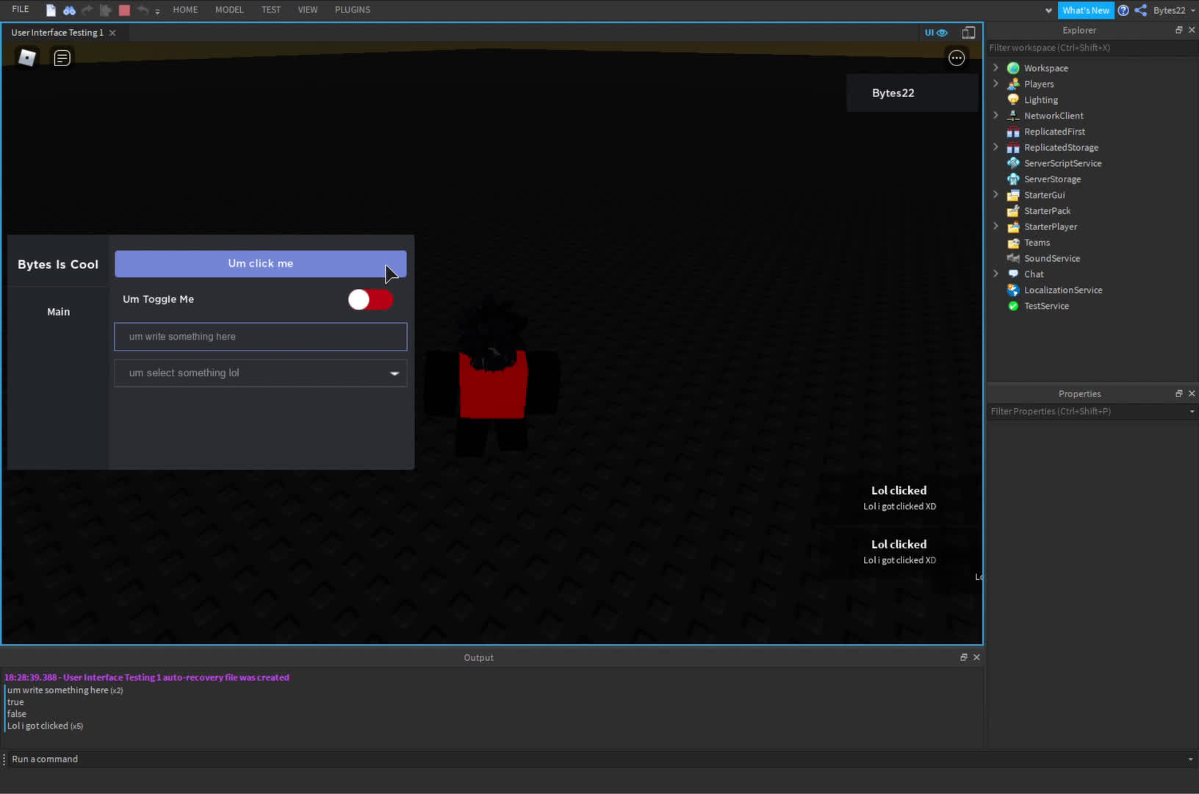
Task: Select the Players icon in Explorer
Action: click(1013, 84)
